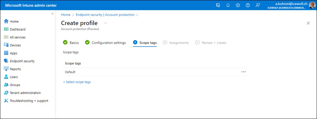Click the Account protection (Preview) subtitle
The image size is (317, 119).
coord(80,29)
